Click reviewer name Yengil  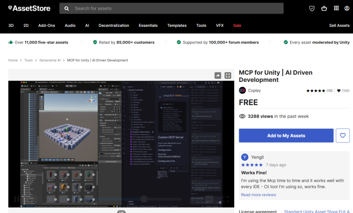[257, 157]
